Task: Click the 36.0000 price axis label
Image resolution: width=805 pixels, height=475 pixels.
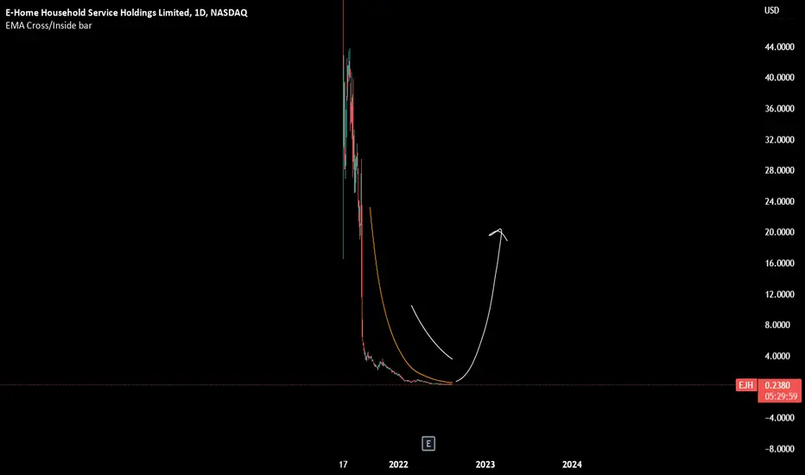Action: click(x=779, y=108)
